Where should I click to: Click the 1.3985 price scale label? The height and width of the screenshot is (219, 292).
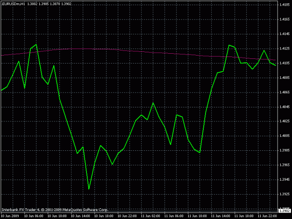pyautogui.click(x=285, y=150)
